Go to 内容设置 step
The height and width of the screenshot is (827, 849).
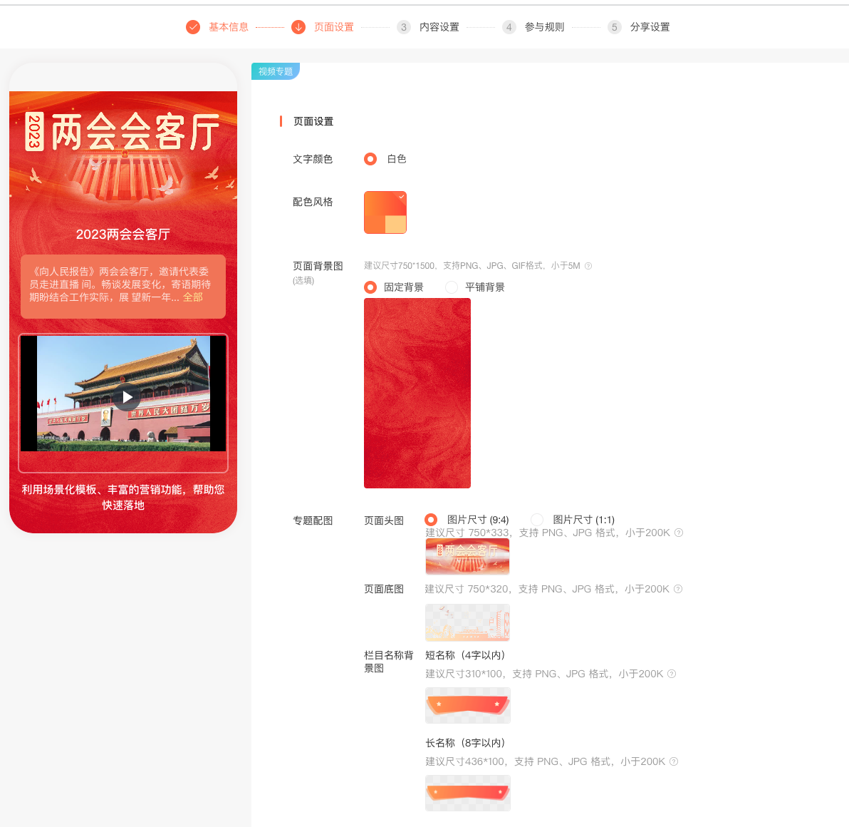point(439,27)
